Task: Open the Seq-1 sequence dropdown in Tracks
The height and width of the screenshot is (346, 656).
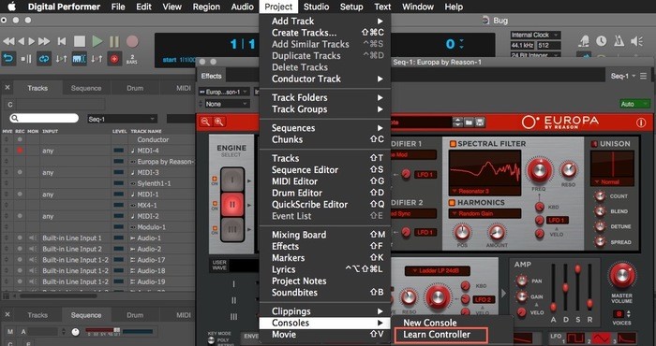Action: coord(122,119)
